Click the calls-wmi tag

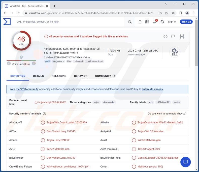click(78, 61)
